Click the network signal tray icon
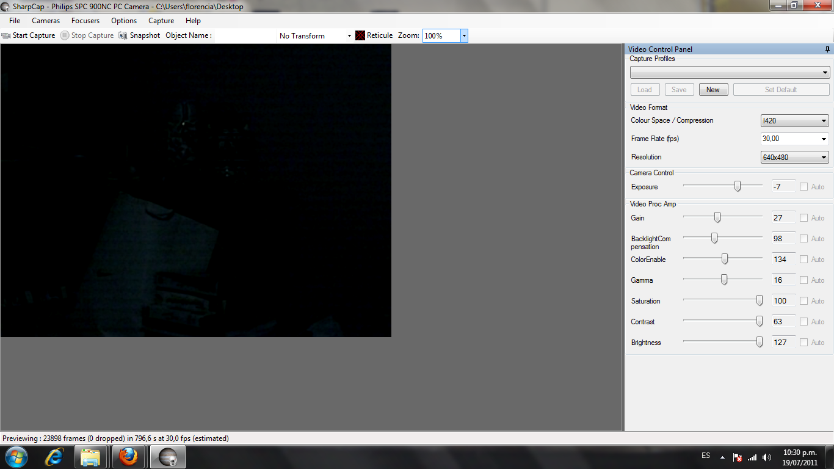Screen dimensions: 834x469 (x=752, y=457)
